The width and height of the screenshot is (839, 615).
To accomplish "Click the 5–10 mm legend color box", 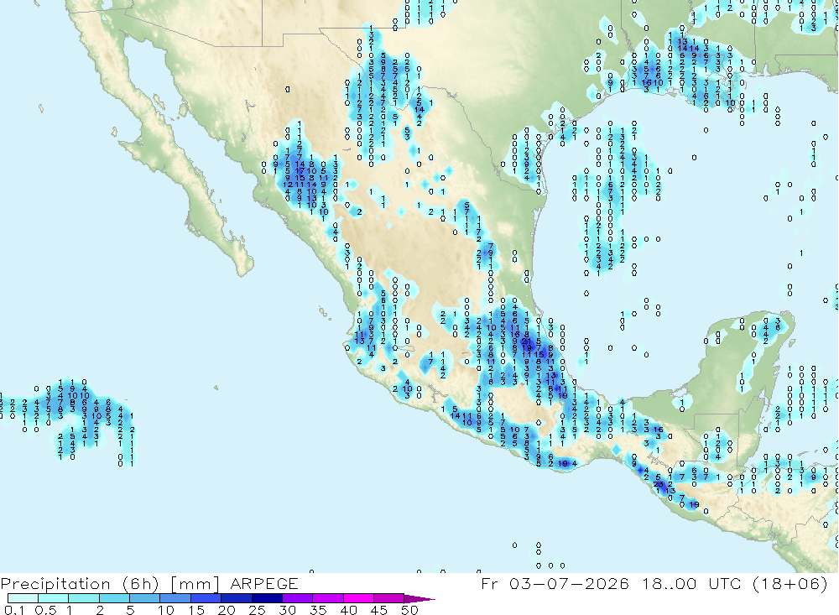I will 144,598.
